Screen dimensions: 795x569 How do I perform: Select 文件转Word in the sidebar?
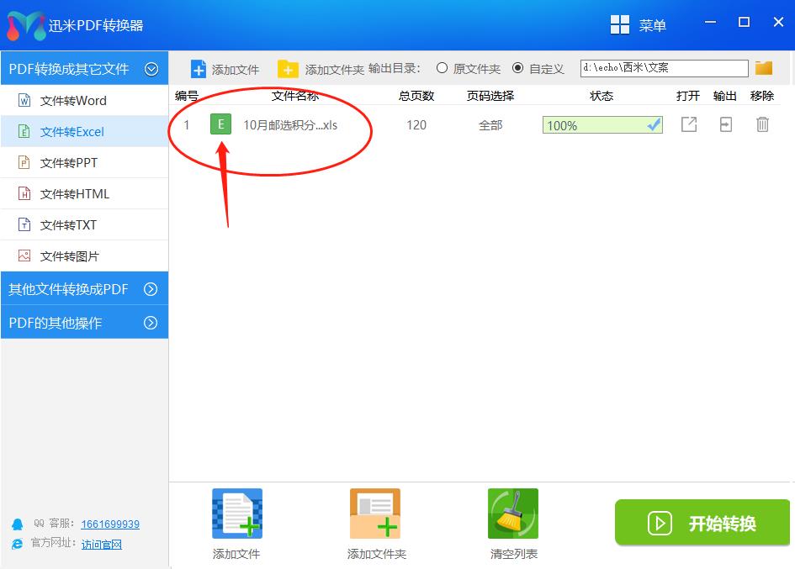[x=73, y=101]
